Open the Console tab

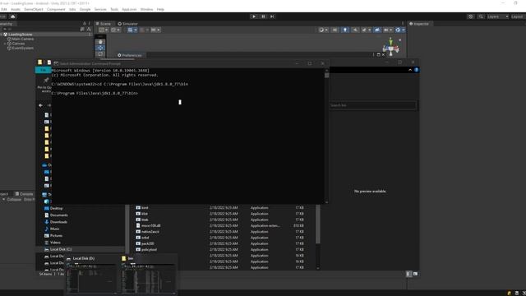click(24, 194)
